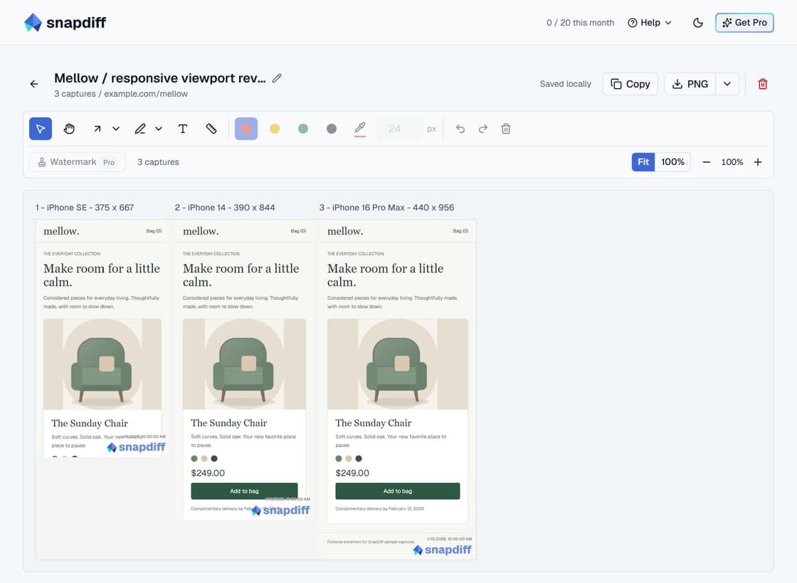Click '3 - iPhone 16 Pro Max - 440 x 956' label
This screenshot has width=797, height=583.
387,208
